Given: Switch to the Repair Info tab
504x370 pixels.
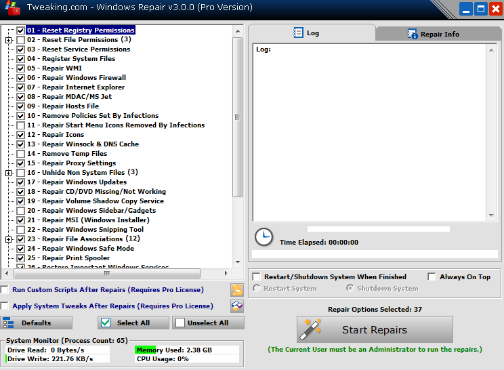Looking at the screenshot, I should (438, 34).
